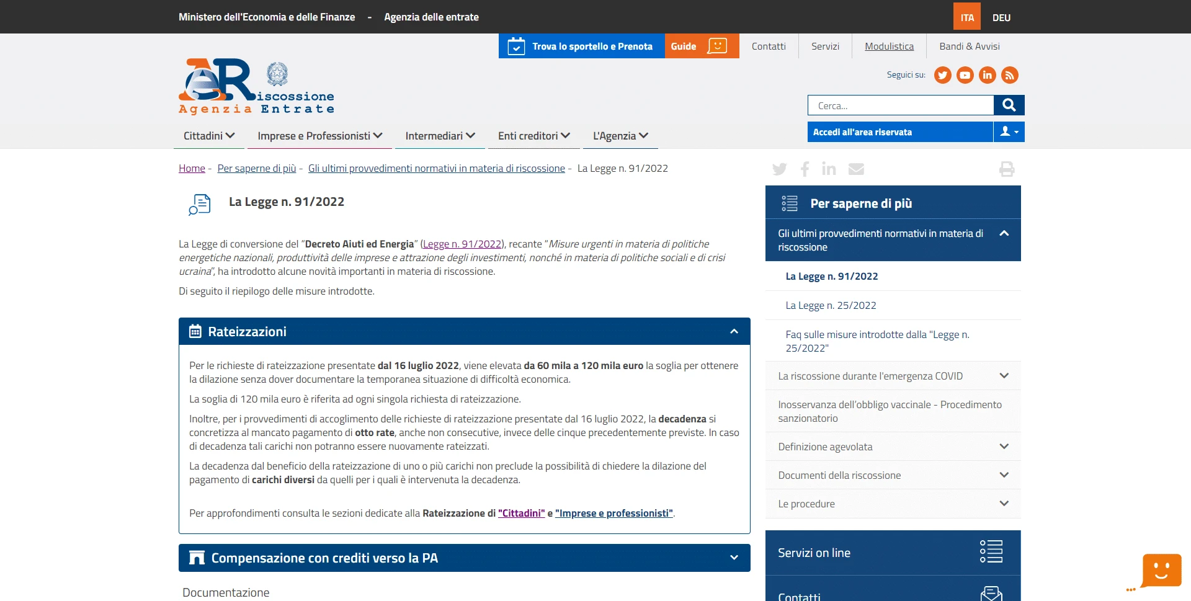Open the Modulistica top menu link
Image resolution: width=1191 pixels, height=601 pixels.
[889, 47]
